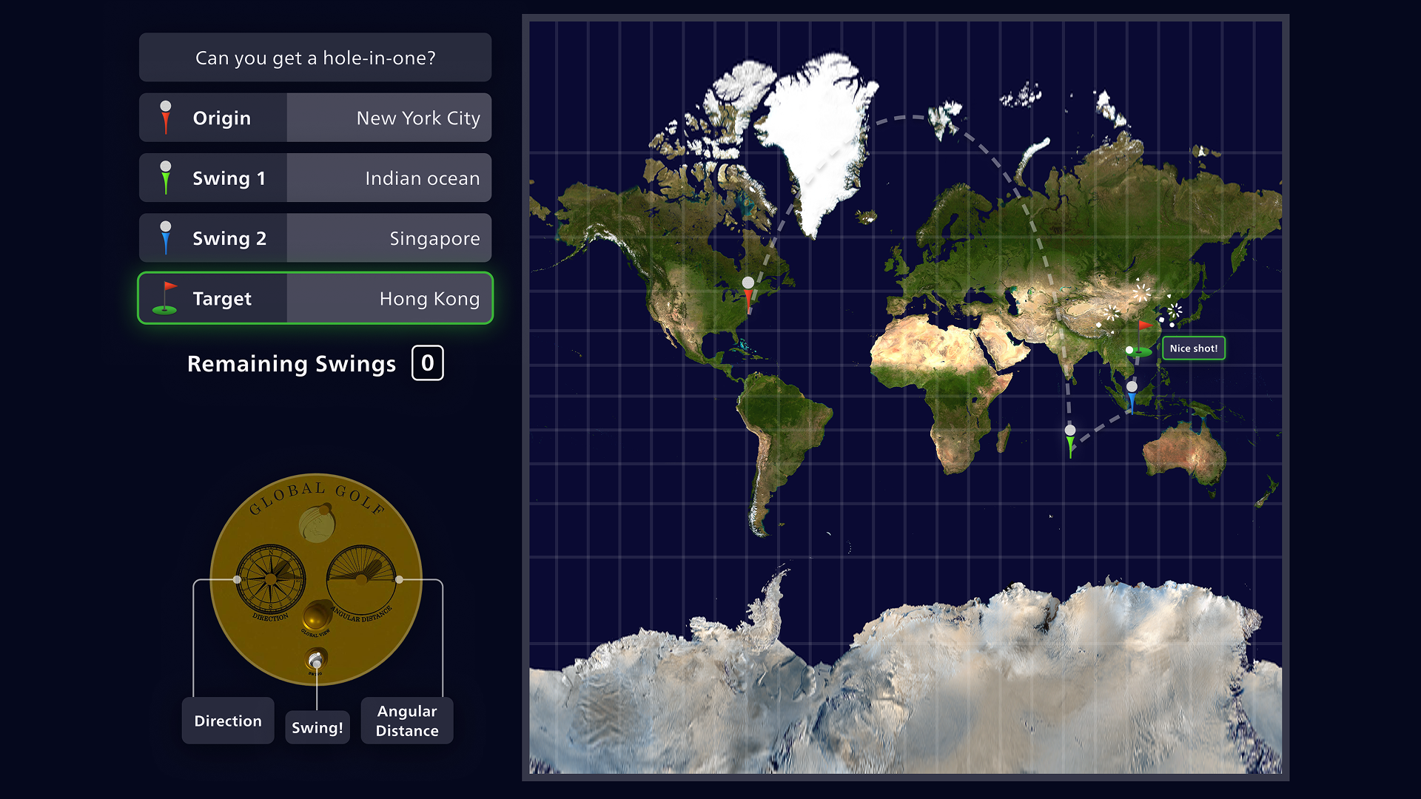Click the Direction compass rose dial
The image size is (1421, 799).
[x=271, y=579]
